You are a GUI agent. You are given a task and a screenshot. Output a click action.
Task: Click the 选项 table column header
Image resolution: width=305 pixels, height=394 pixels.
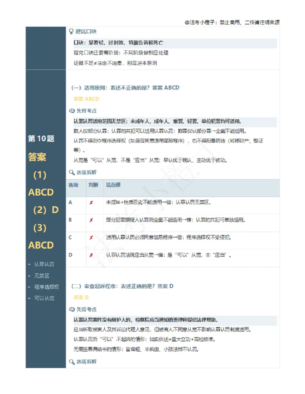pos(73,185)
